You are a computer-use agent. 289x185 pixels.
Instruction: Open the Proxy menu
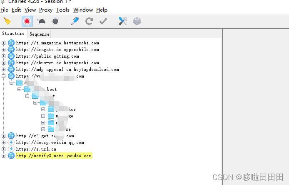click(46, 10)
